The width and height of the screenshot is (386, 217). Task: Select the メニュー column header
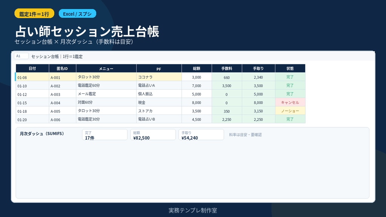tap(106, 69)
